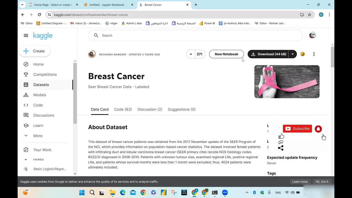
Task: Accept cookies with OK, Got it
Action: 322,182
